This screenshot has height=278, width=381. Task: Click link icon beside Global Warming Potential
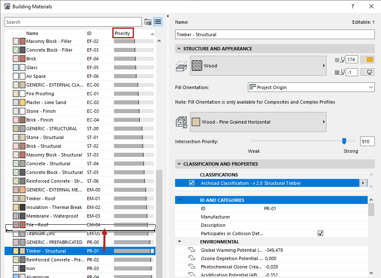(192, 250)
